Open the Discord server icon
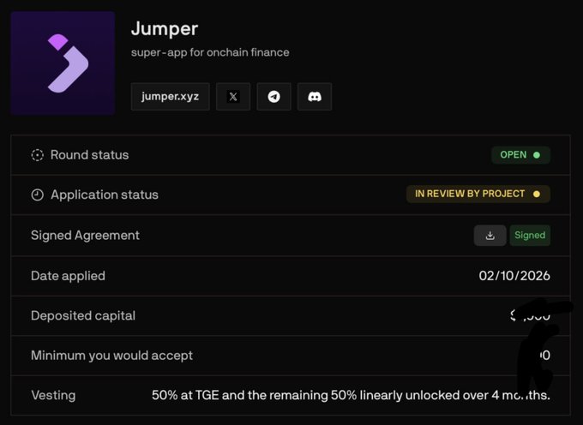583x425 pixels. [315, 97]
